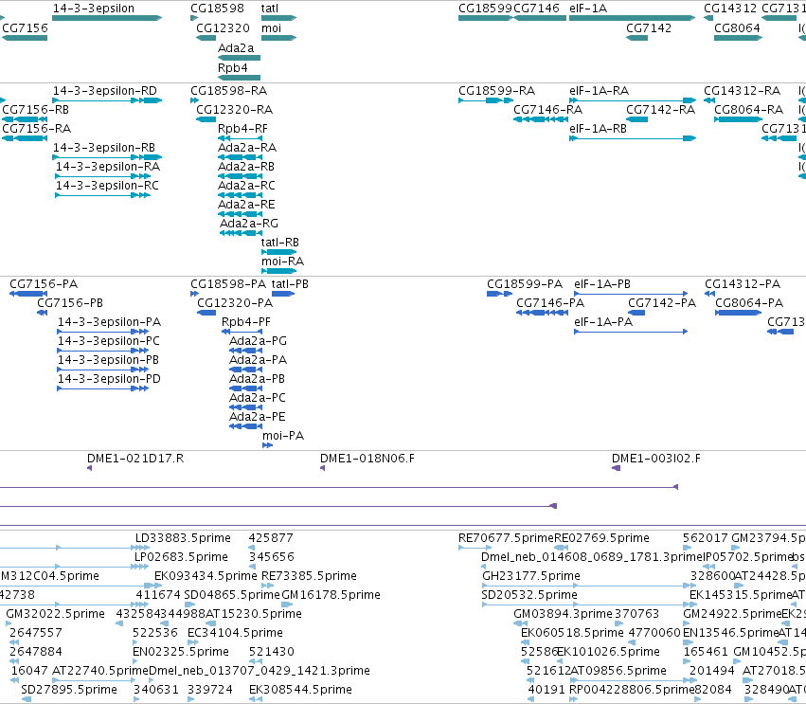This screenshot has height=704, width=806.
Task: Select transcript 14-3-3epsilon-RD
Action: (x=107, y=100)
